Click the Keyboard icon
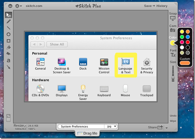Viewport: 195px width, 139px height. pos(104,89)
